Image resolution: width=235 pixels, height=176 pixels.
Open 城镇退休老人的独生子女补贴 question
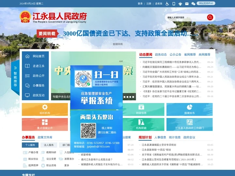[102, 164]
